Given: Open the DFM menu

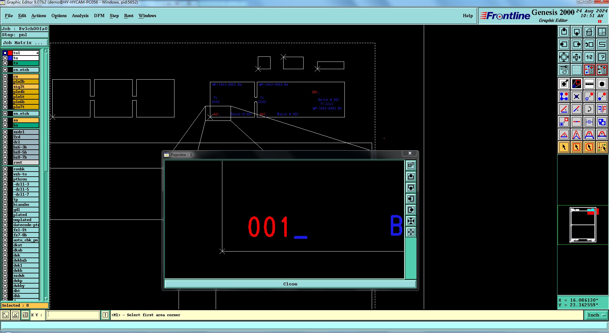Looking at the screenshot, I should [99, 16].
